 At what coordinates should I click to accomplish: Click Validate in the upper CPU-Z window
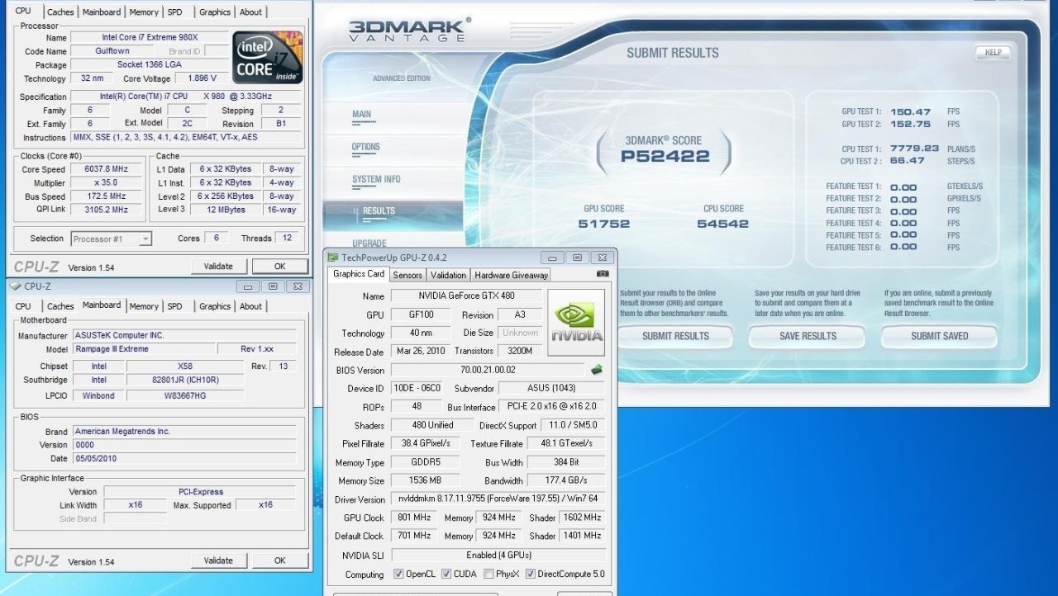click(x=218, y=267)
